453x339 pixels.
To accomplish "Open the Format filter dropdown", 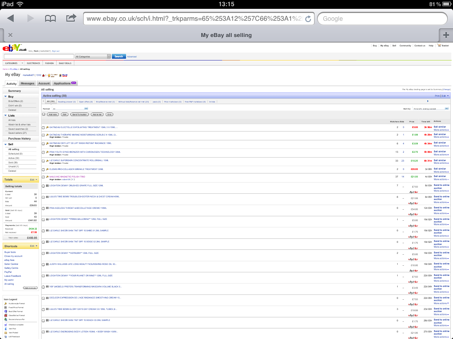I will [70, 109].
